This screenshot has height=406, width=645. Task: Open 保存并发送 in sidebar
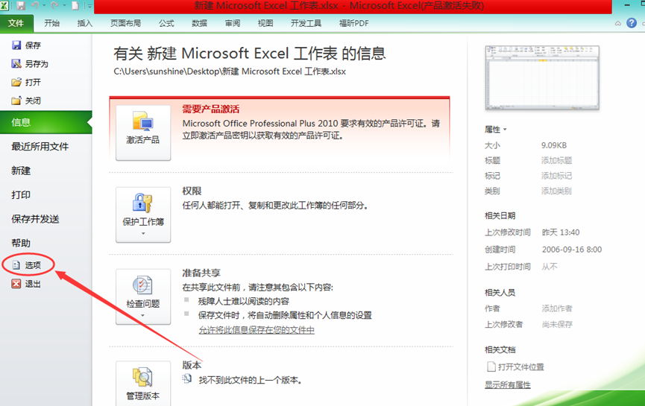(x=35, y=219)
